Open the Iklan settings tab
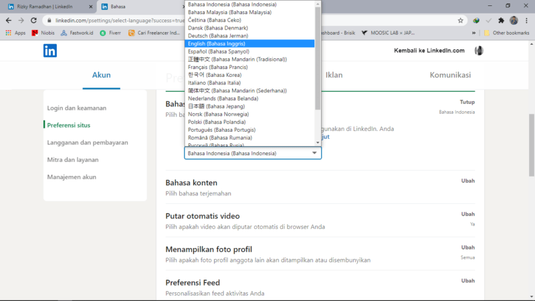Image resolution: width=535 pixels, height=301 pixels. pos(334,75)
